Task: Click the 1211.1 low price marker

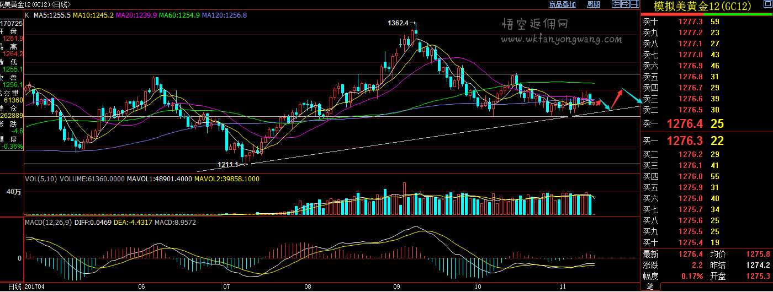Action: click(227, 164)
